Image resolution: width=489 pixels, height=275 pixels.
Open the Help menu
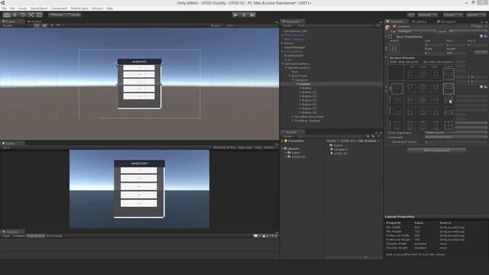(109, 8)
